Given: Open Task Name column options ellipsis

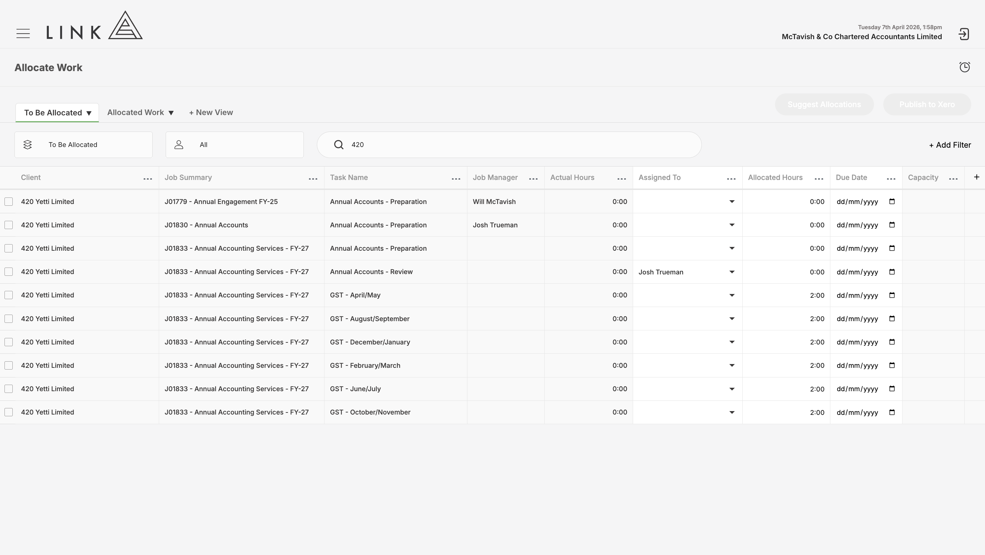Looking at the screenshot, I should click(456, 179).
